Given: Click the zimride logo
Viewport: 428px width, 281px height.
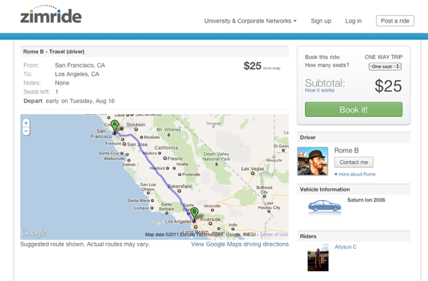Looking at the screenshot, I should pos(51,15).
